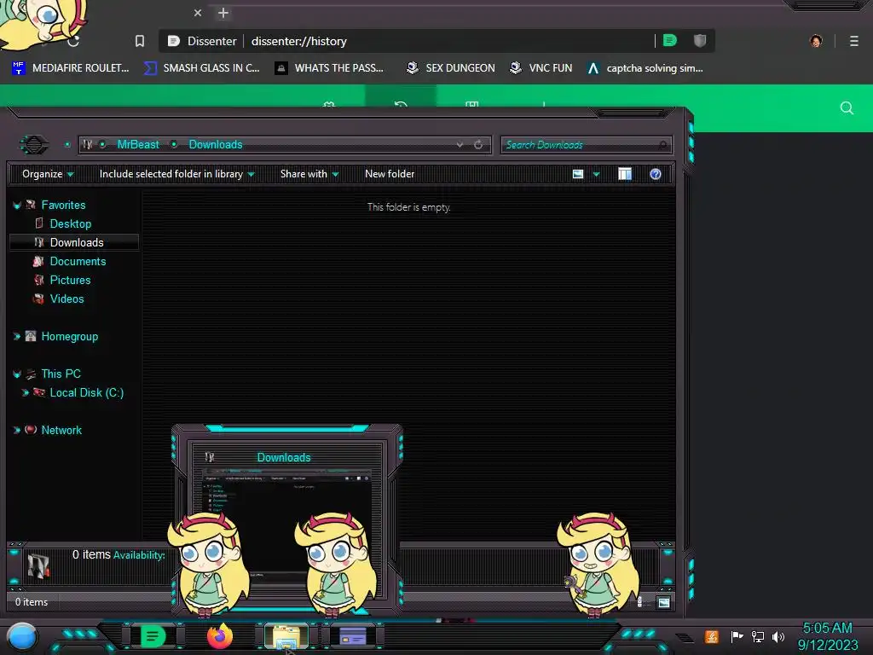Open the VNC FUN bookmark
873x655 pixels.
point(541,68)
